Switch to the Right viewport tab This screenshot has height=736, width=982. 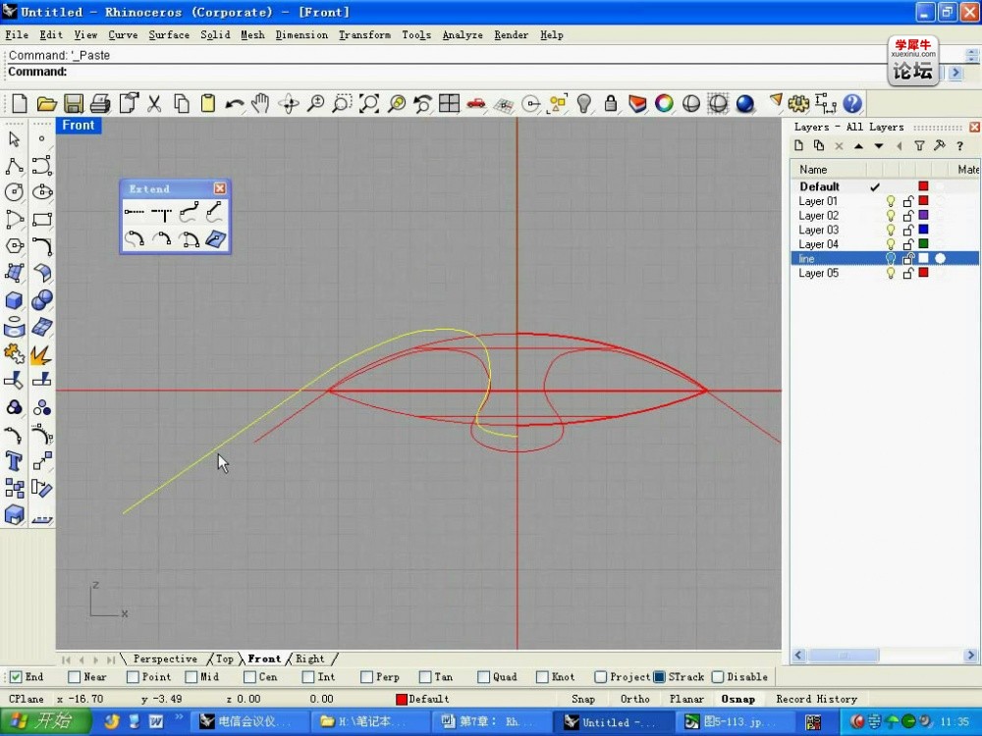(x=310, y=659)
